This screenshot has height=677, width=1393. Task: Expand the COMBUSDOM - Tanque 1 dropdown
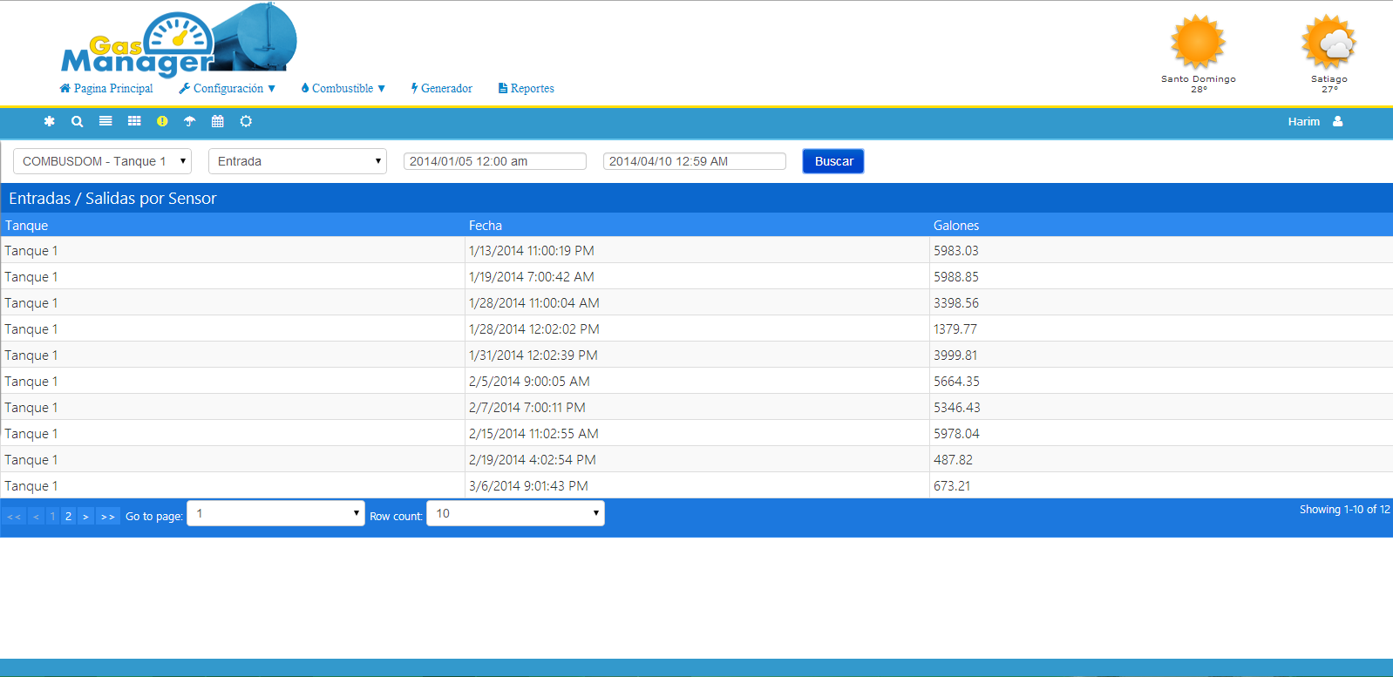coord(102,161)
